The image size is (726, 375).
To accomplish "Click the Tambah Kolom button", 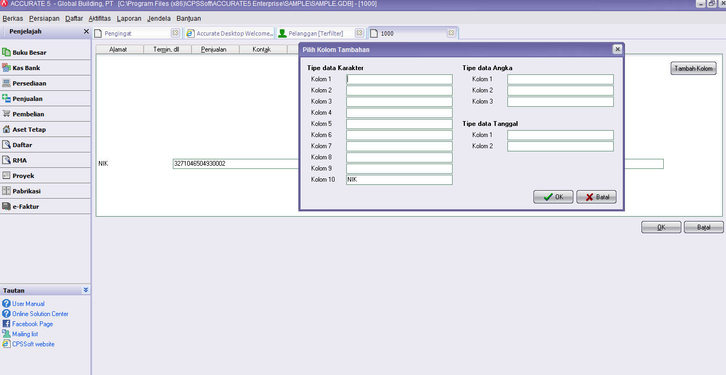I will (694, 69).
